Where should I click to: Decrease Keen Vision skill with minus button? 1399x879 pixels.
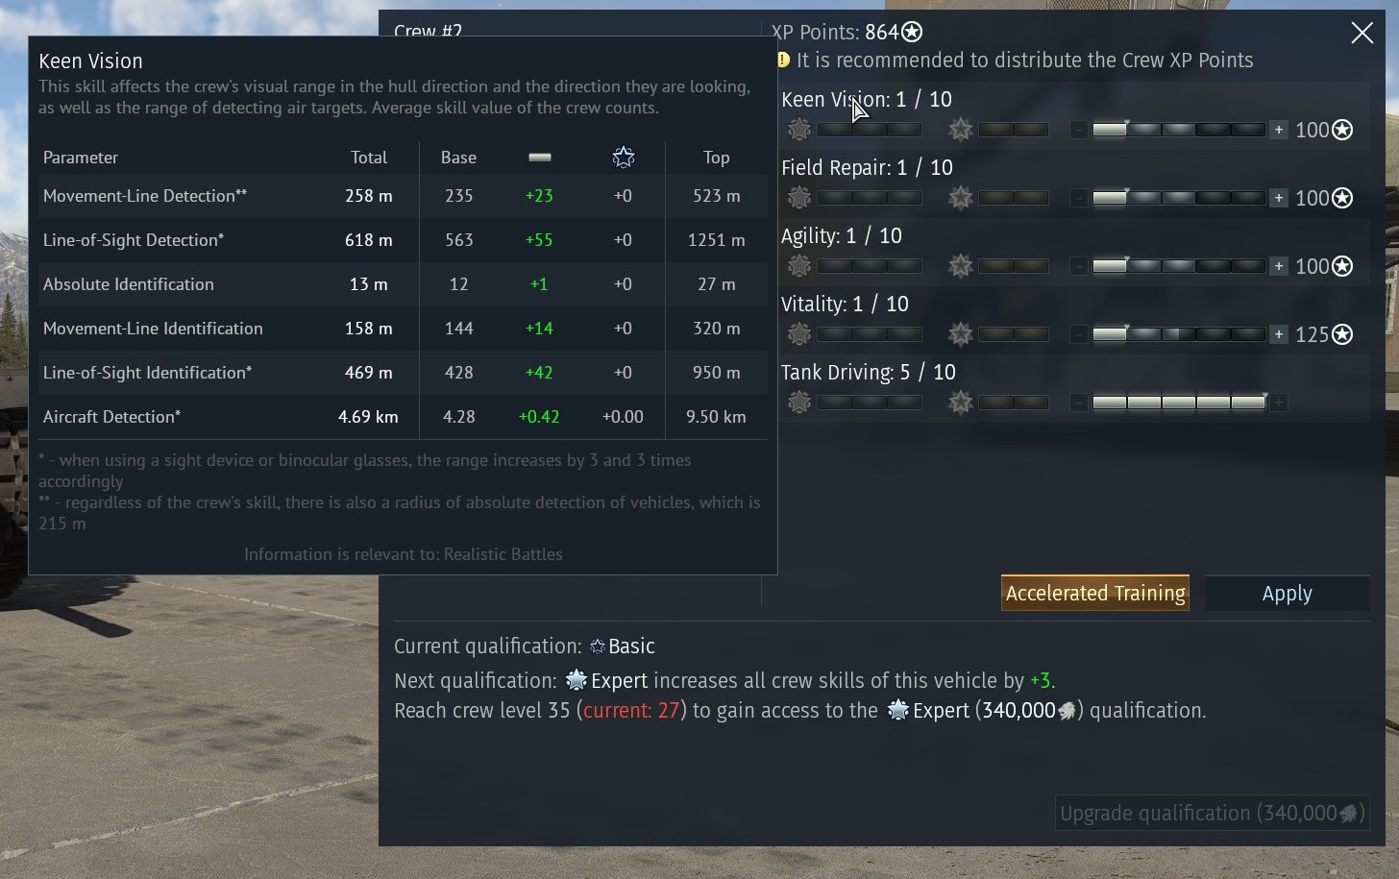pyautogui.click(x=1079, y=130)
